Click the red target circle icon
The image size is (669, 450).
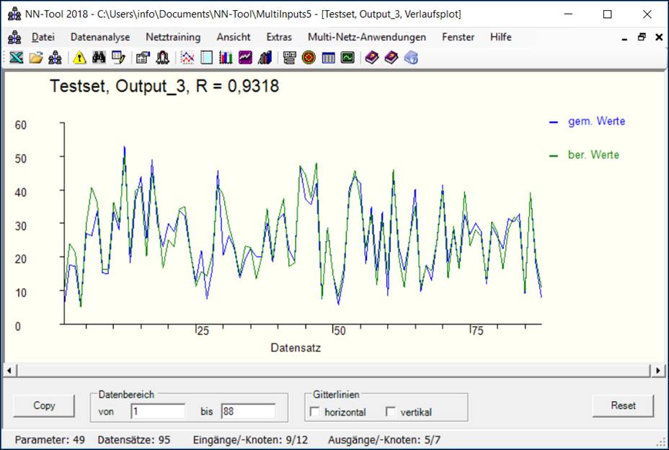coord(309,58)
